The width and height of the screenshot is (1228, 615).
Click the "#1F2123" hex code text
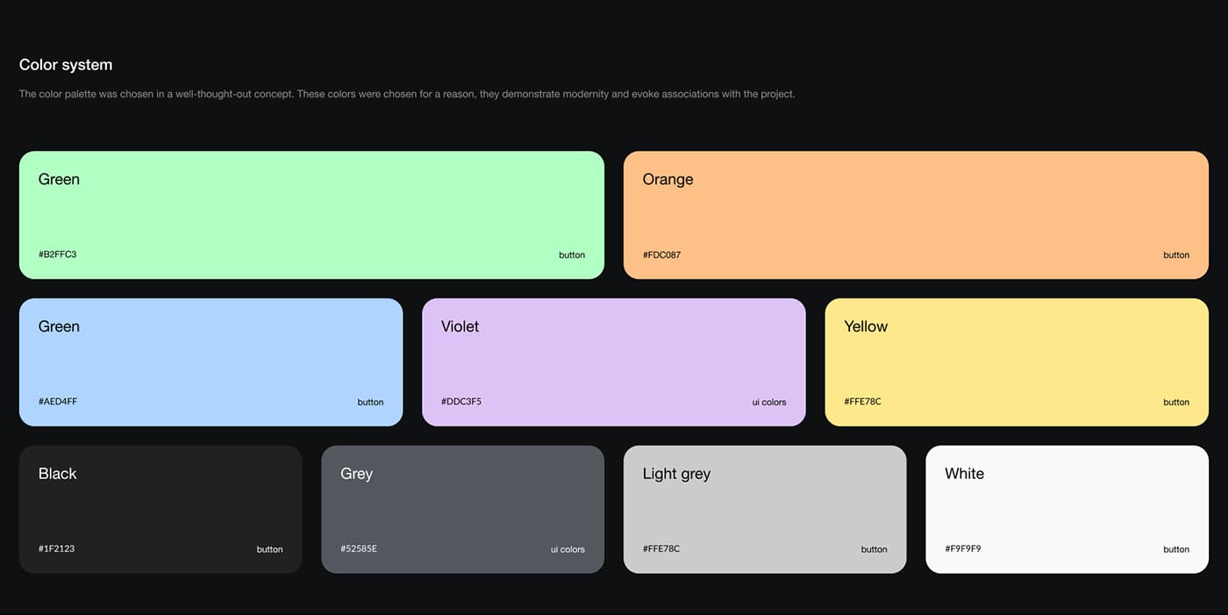pos(56,549)
